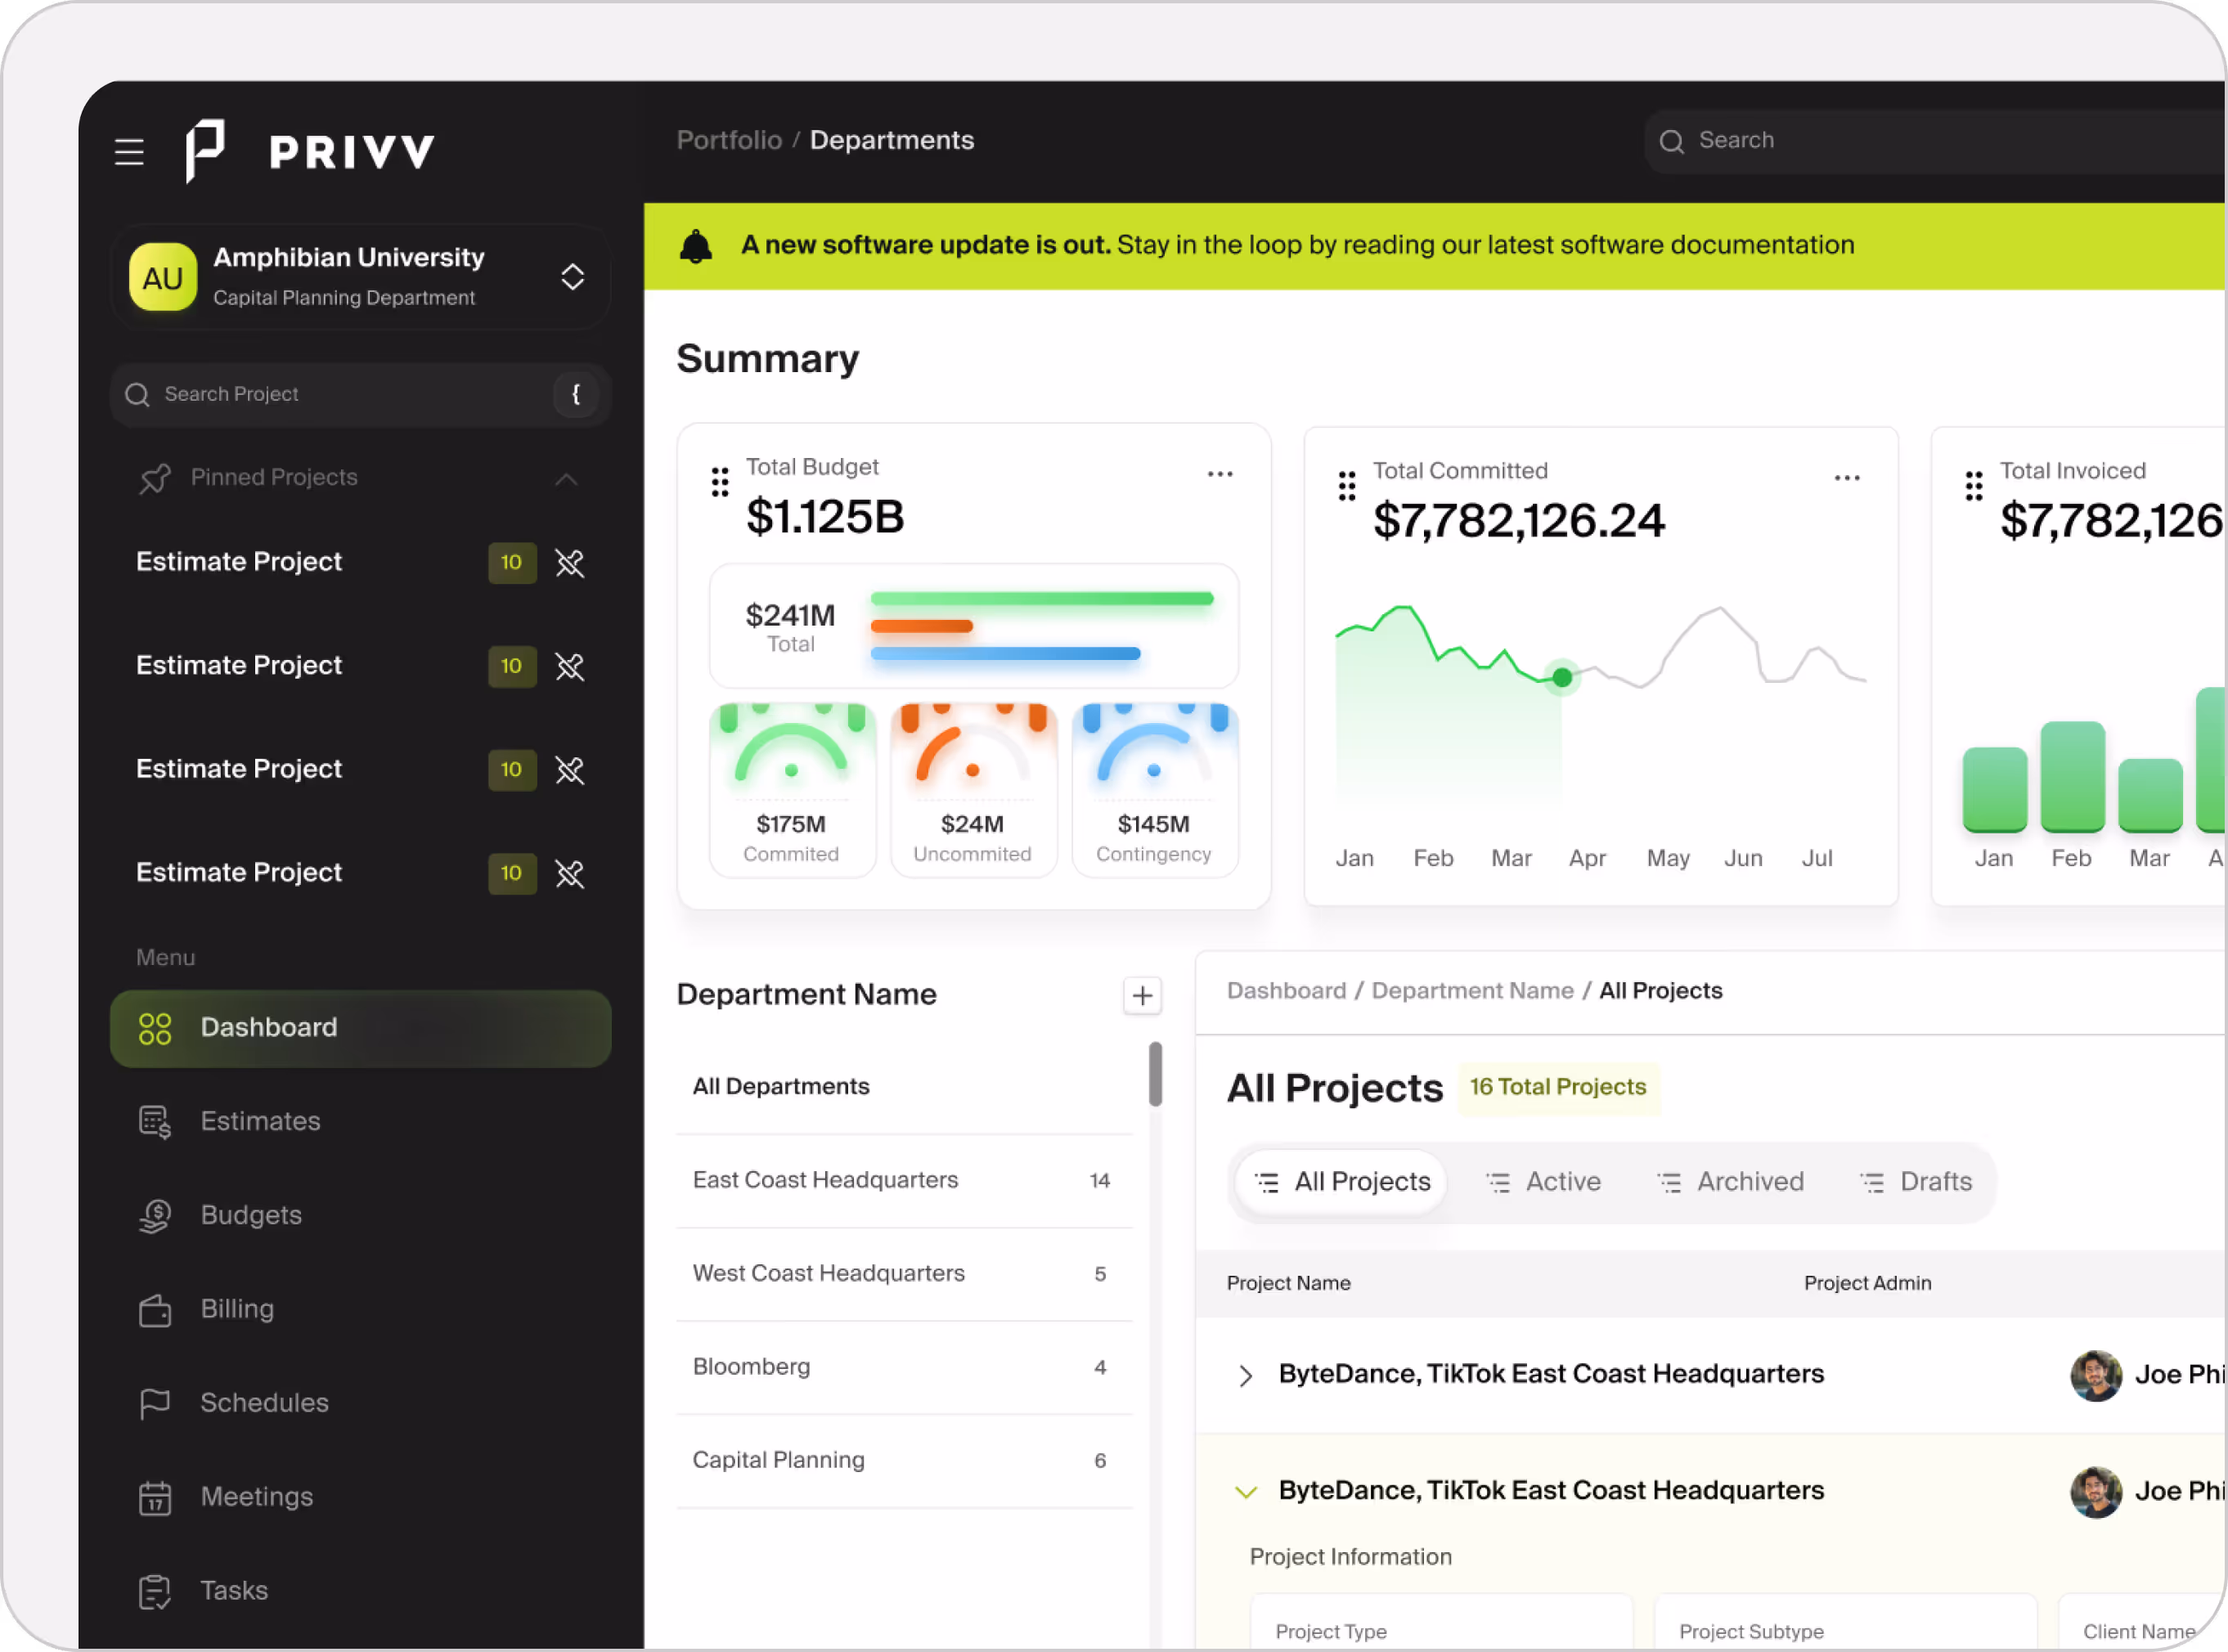This screenshot has width=2228, height=1652.
Task: Click the Pinned Projects pin icon
Action: click(x=155, y=478)
